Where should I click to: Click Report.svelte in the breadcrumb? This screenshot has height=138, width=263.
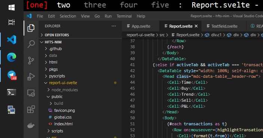(x=188, y=35)
